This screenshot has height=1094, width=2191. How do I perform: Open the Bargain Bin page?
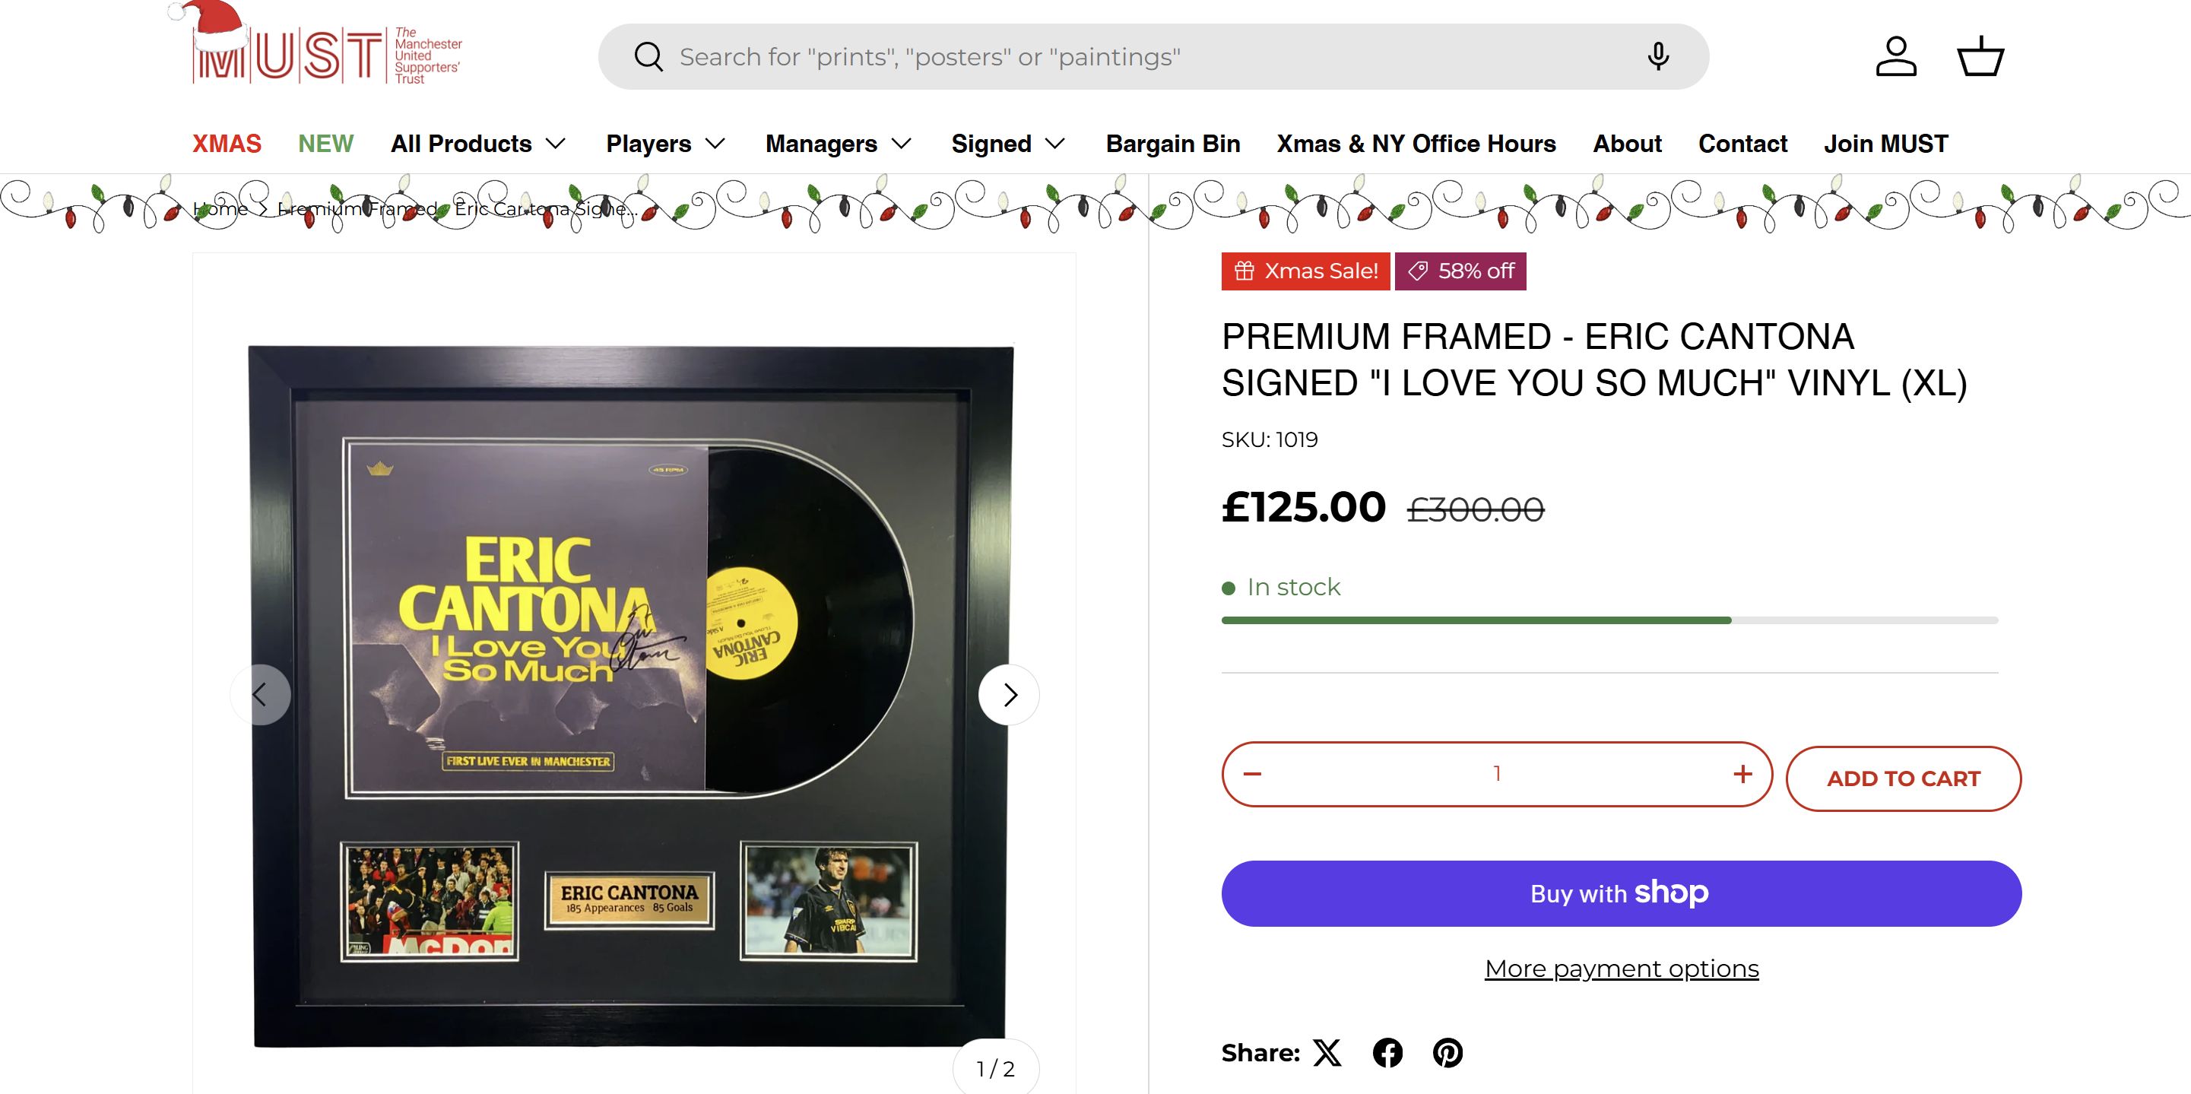point(1173,144)
